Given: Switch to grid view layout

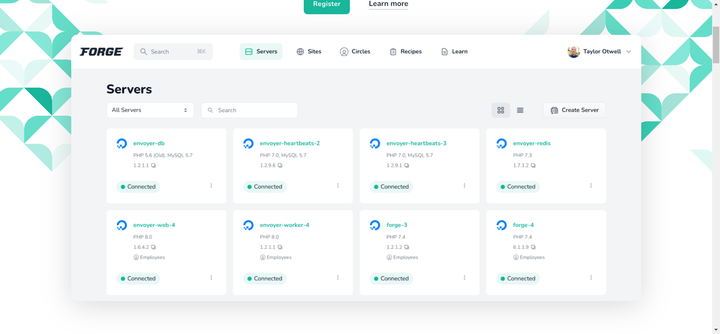Looking at the screenshot, I should pos(501,110).
